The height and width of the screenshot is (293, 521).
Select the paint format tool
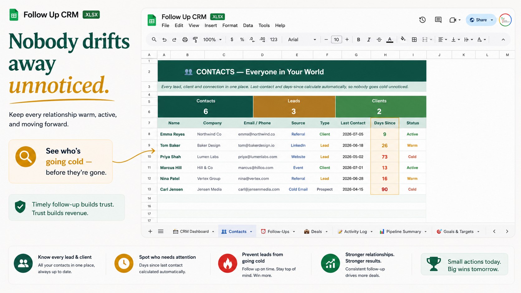tap(195, 40)
